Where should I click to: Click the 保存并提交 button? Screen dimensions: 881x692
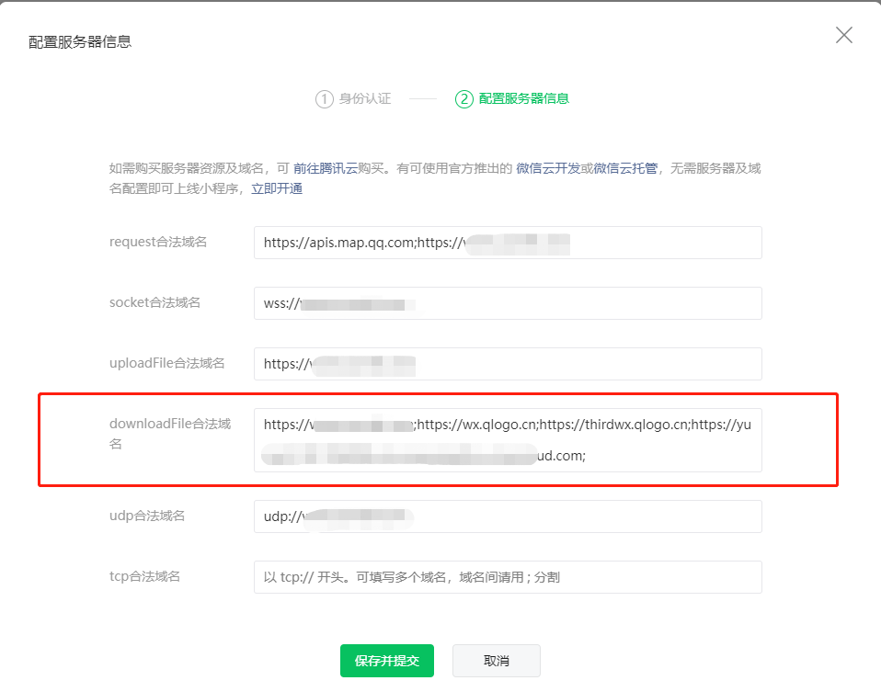coord(387,661)
